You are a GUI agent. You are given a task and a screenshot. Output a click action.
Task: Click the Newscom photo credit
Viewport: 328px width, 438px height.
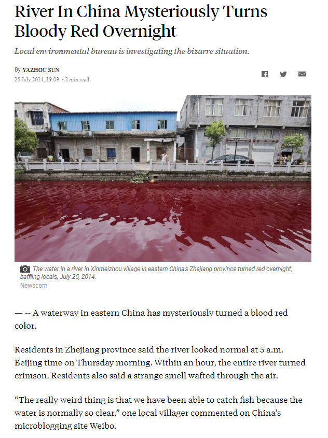34,286
